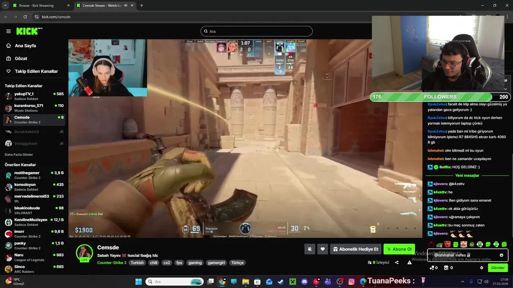Open panky channel
This screenshot has height=288, width=513.
click(34, 246)
